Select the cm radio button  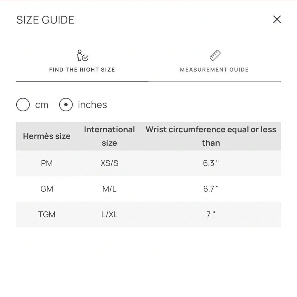pyautogui.click(x=23, y=105)
